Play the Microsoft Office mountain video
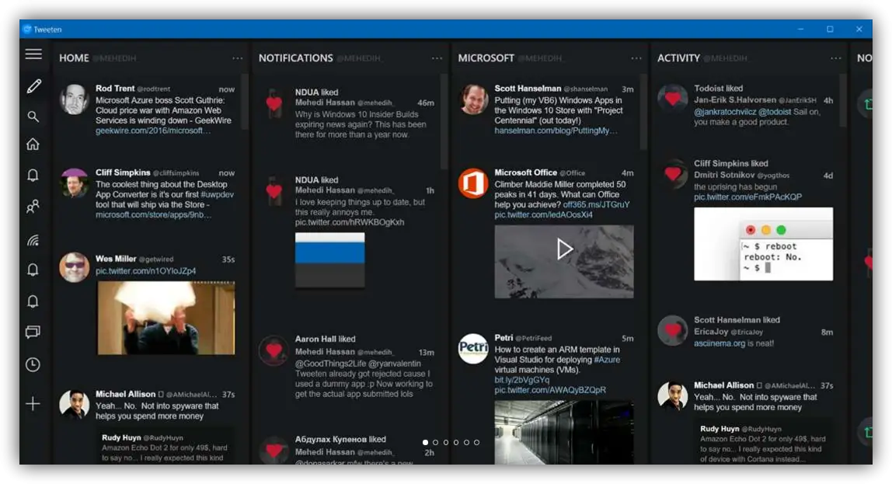The width and height of the screenshot is (892, 484). [564, 249]
